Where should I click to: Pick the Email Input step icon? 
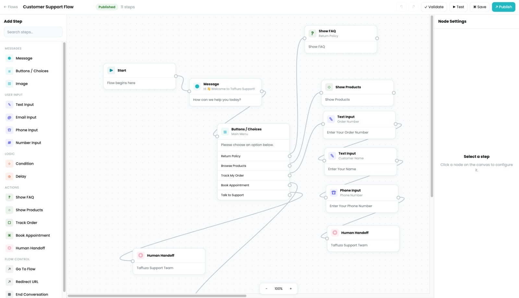point(9,117)
